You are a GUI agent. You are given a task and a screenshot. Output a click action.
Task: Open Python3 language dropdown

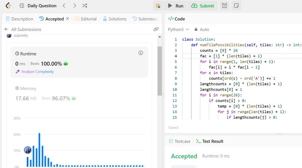click(178, 29)
